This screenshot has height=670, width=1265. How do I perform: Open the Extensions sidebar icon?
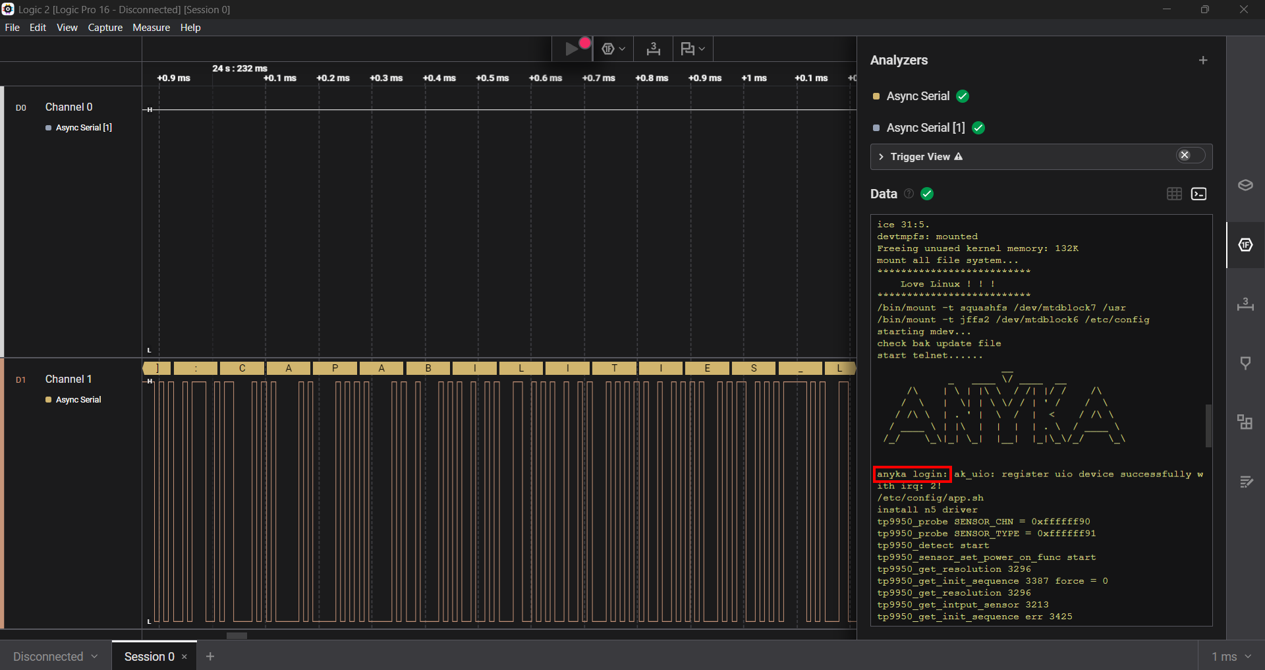1245,422
